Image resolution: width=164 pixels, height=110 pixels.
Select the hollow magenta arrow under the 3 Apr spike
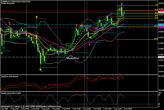[x=38, y=33]
